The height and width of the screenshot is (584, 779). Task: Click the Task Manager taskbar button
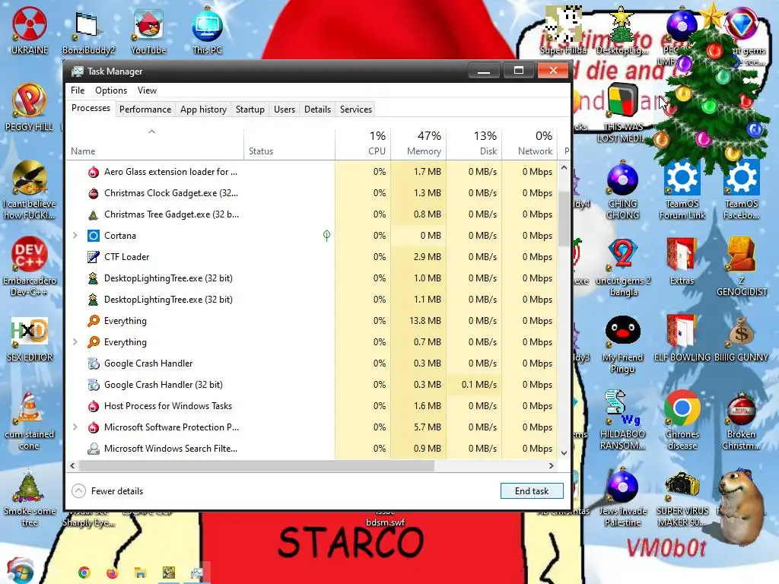(x=197, y=573)
